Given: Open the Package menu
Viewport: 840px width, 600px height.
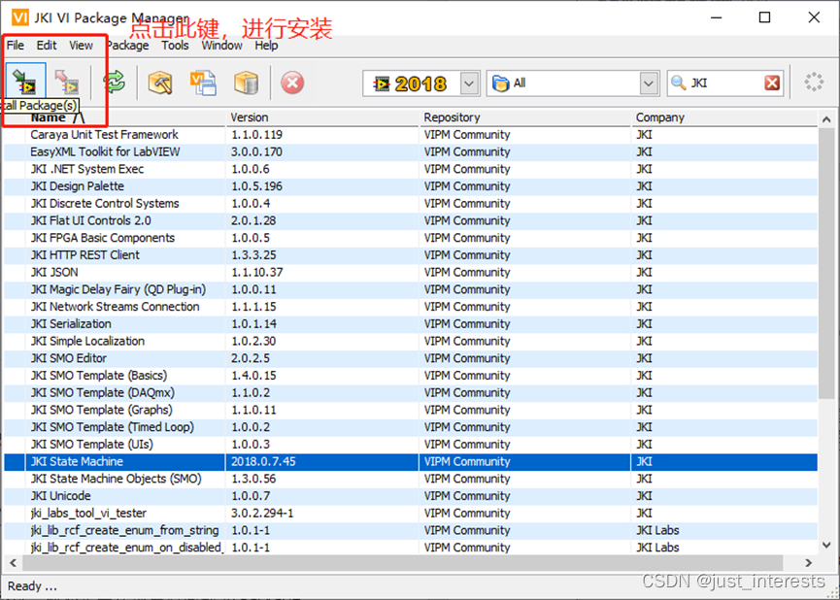Looking at the screenshot, I should click(127, 46).
